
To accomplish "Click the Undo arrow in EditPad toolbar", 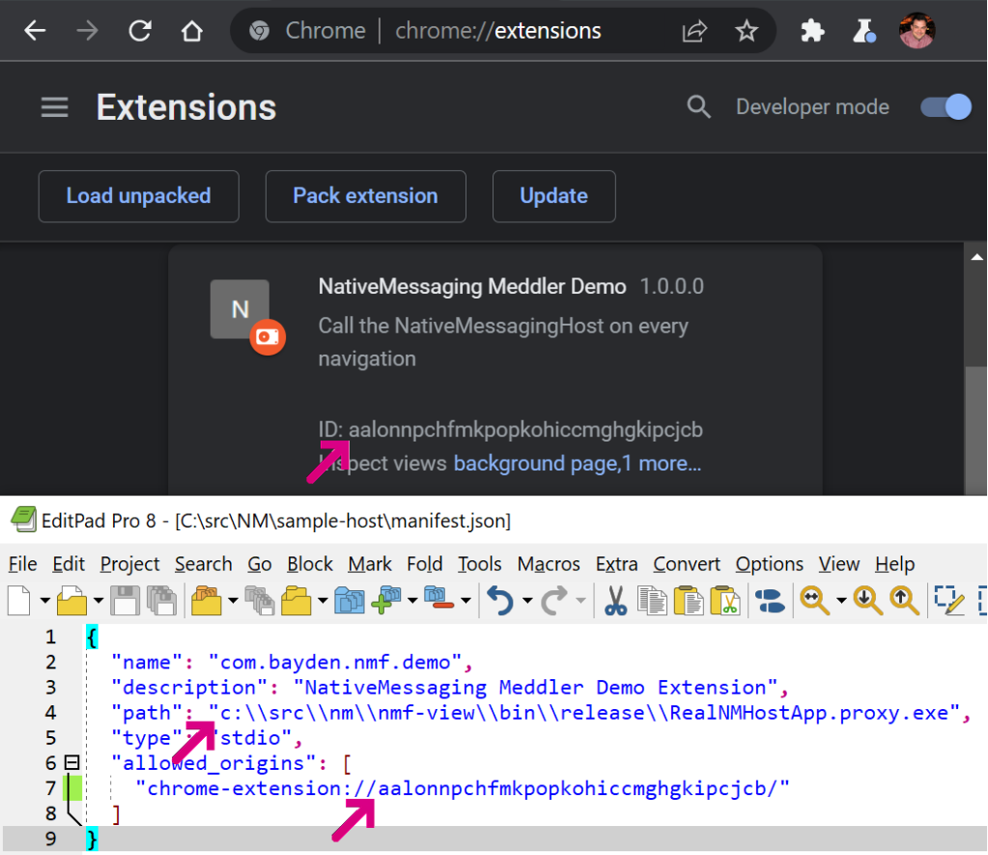I will coord(499,601).
